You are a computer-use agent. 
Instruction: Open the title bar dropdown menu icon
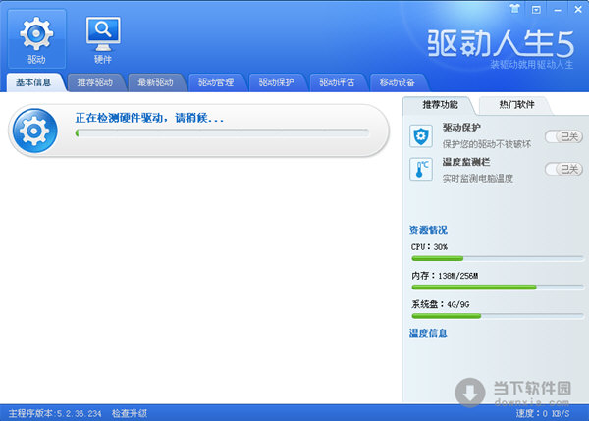536,10
